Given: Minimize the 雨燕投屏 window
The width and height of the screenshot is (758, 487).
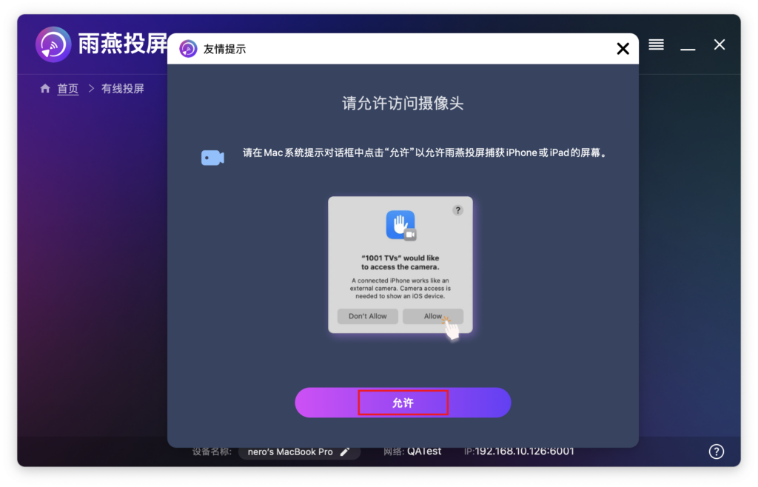Looking at the screenshot, I should pos(688,46).
